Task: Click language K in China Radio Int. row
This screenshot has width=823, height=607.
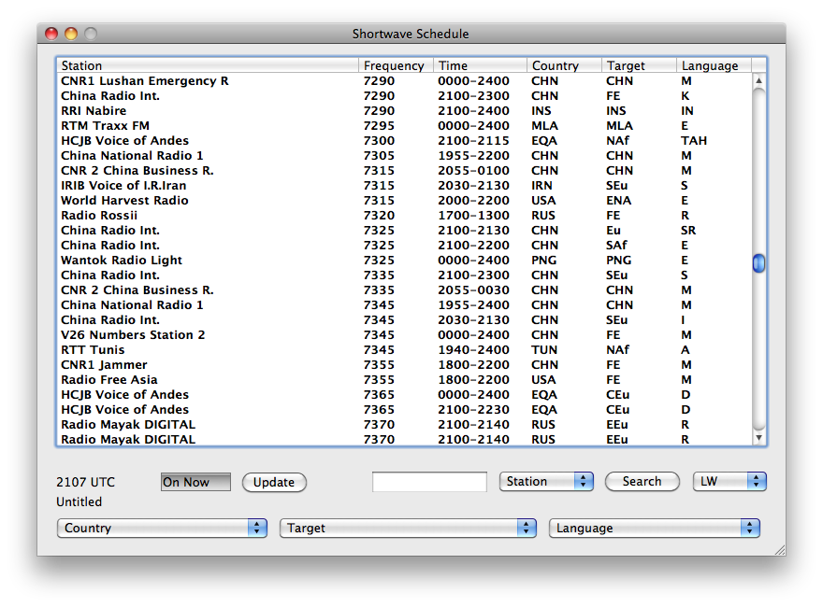Action: (x=686, y=96)
